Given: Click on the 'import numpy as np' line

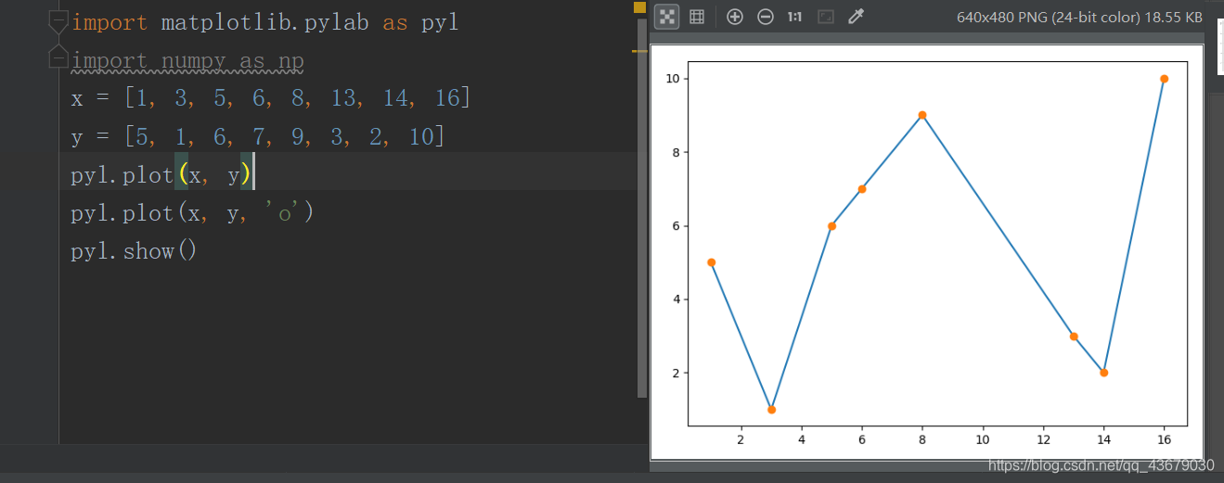Looking at the screenshot, I should click(187, 61).
